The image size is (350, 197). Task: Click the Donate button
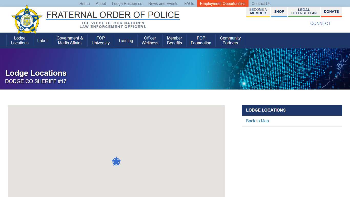[331, 12]
